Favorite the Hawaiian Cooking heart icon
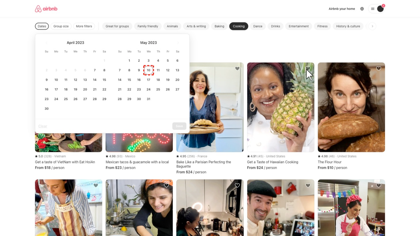The width and height of the screenshot is (420, 236). tap(308, 69)
